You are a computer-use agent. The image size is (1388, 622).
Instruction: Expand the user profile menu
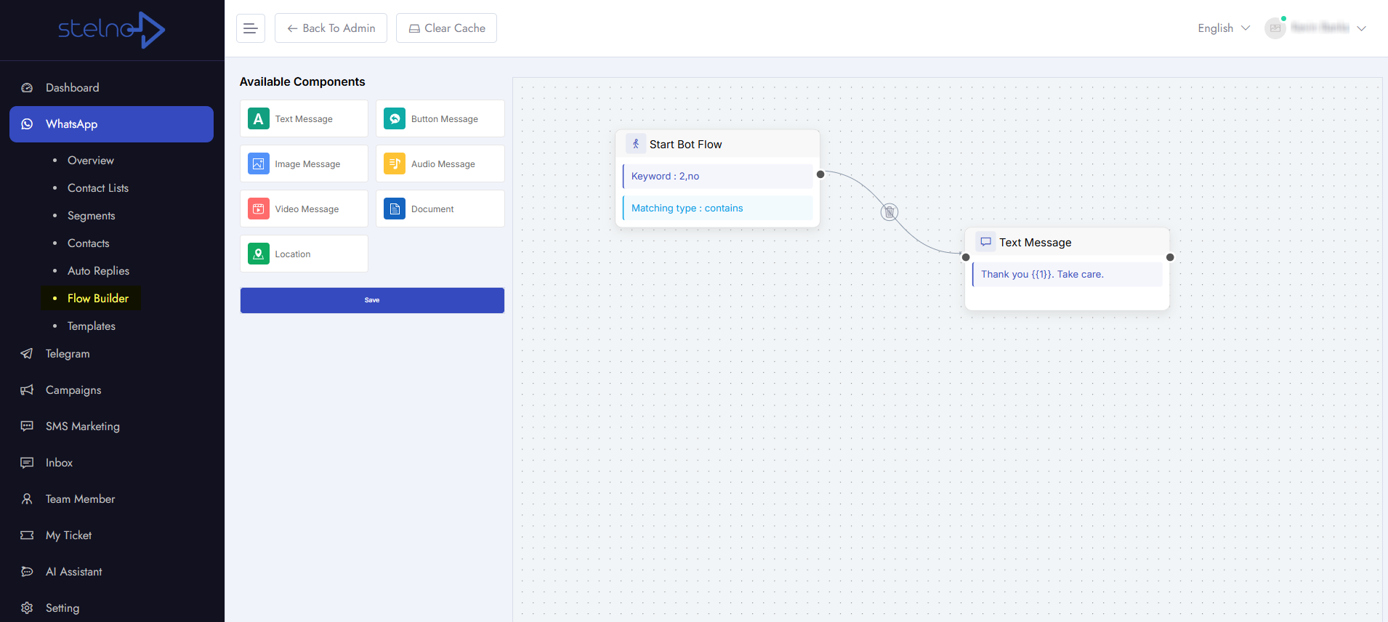1316,28
